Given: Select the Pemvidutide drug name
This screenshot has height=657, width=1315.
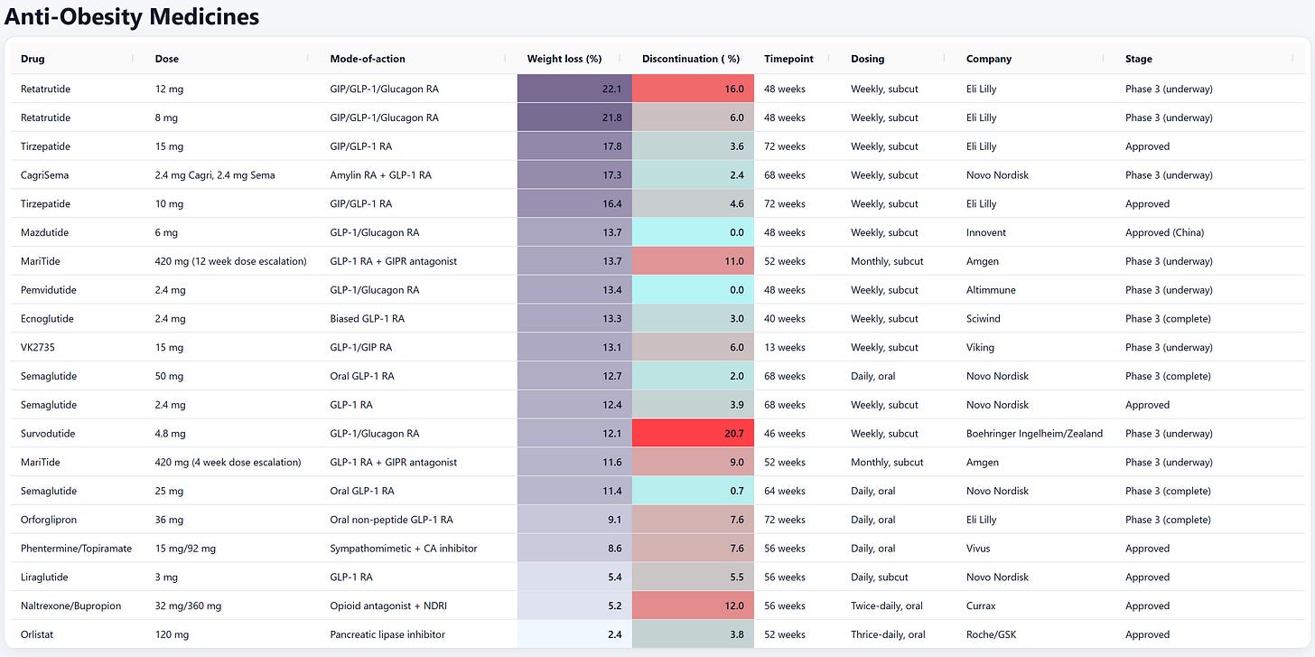Looking at the screenshot, I should pos(50,290).
